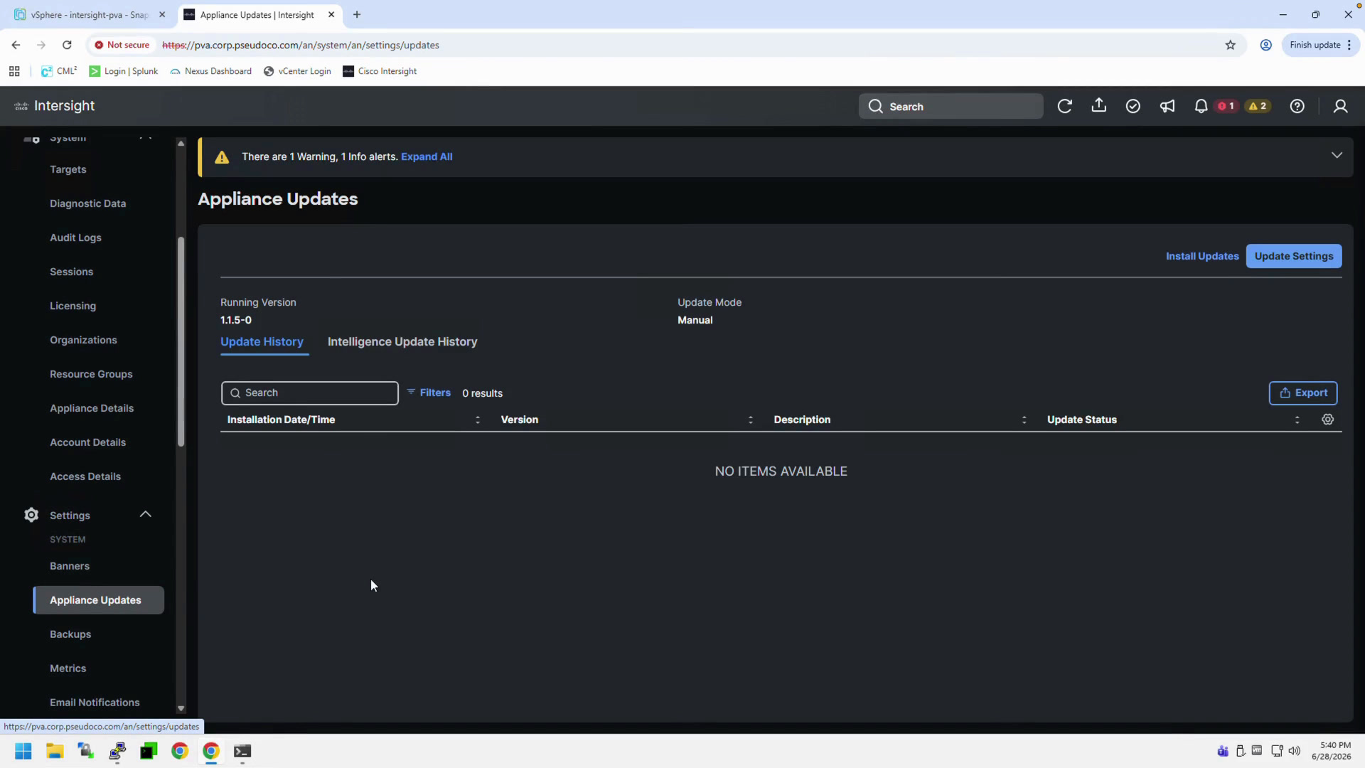Open the requests checkmark icon
Viewport: 1365px width, 768px height.
(x=1133, y=106)
